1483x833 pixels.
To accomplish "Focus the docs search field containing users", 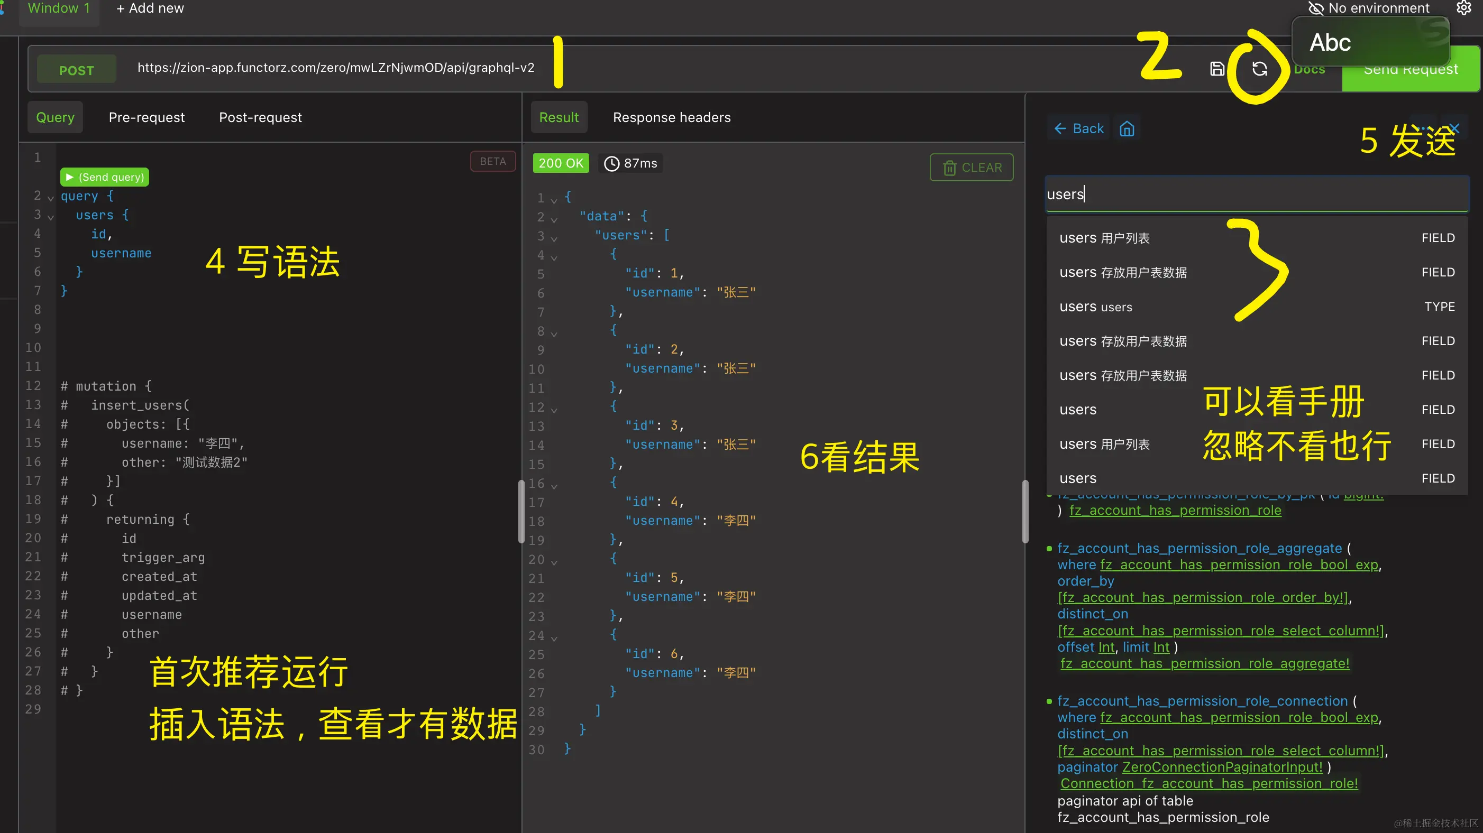I will tap(1257, 195).
